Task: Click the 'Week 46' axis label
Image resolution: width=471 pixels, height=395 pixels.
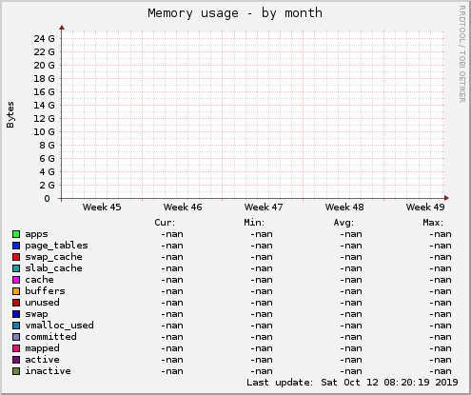Action: coord(183,207)
